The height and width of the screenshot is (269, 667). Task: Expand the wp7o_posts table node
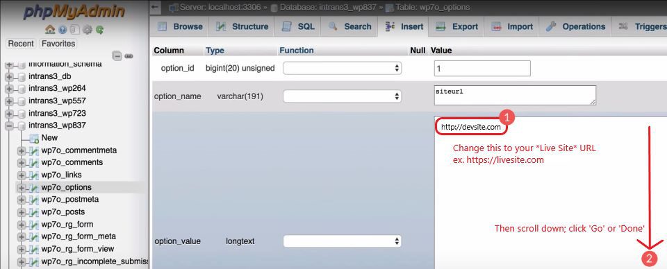[22, 212]
